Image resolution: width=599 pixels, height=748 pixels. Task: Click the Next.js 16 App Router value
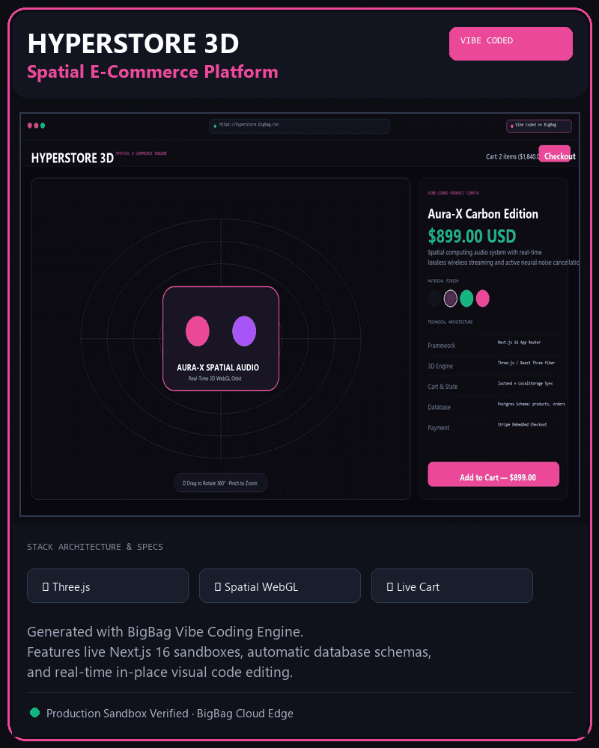[x=519, y=343]
